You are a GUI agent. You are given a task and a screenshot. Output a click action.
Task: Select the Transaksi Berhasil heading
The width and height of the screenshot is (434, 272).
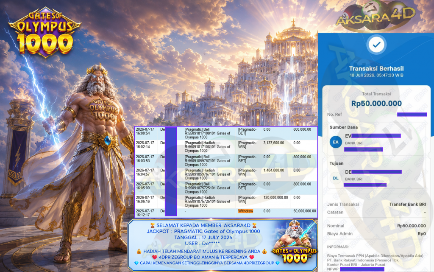pyautogui.click(x=376, y=68)
